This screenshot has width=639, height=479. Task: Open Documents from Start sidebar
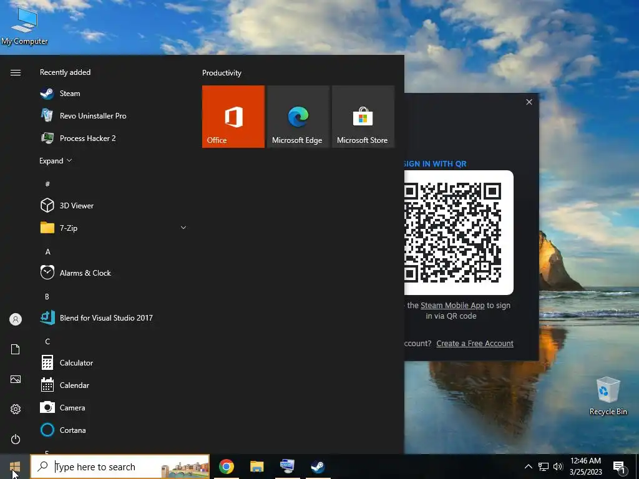tap(16, 349)
